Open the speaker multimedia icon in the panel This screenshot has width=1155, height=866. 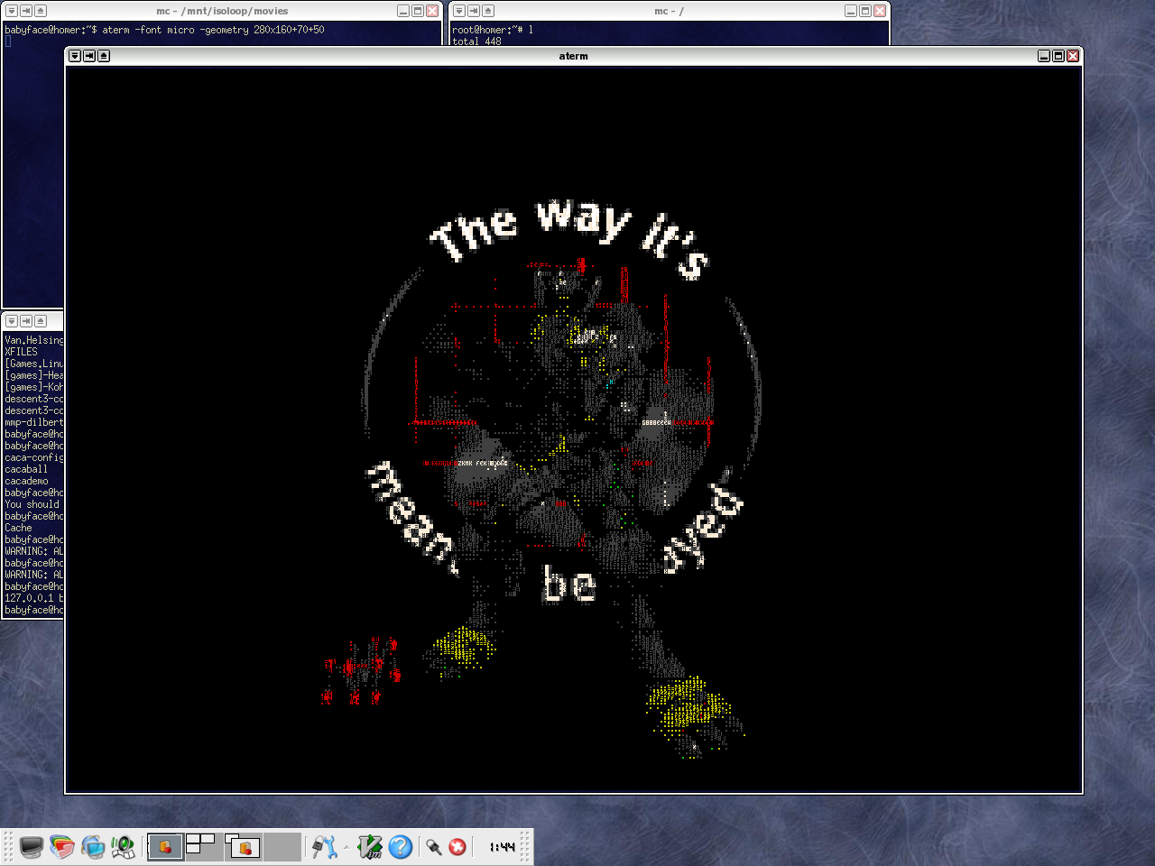[123, 847]
